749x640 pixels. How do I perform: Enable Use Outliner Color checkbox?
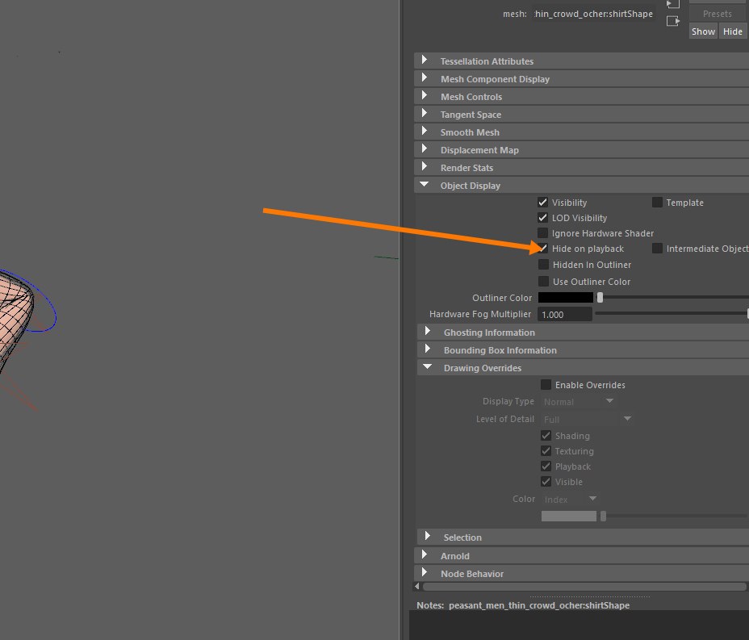coord(543,282)
